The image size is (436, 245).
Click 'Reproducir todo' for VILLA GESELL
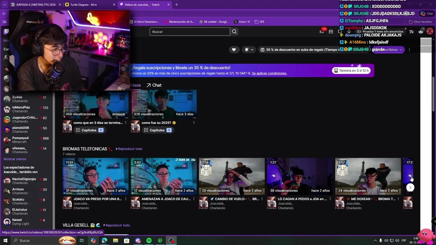point(116,225)
